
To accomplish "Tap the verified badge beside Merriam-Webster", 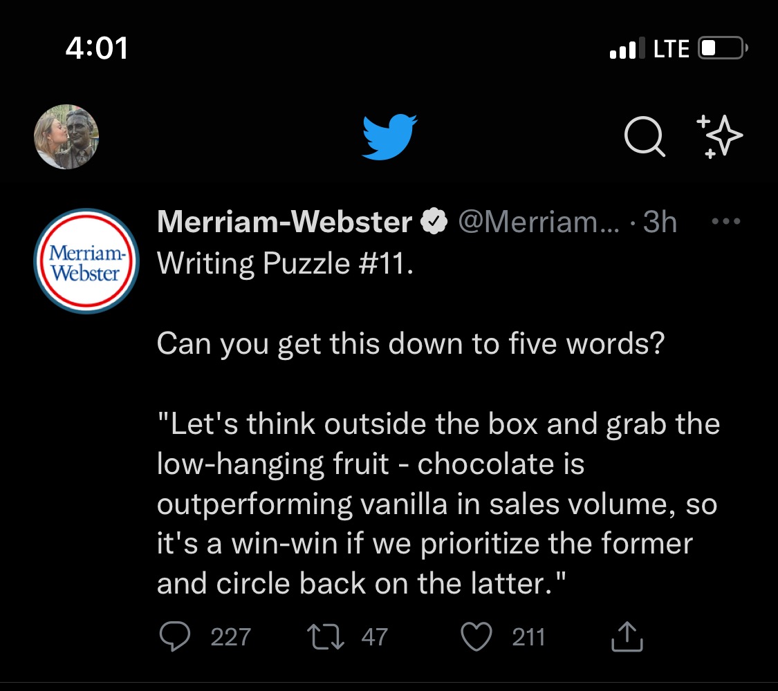I will click(434, 223).
